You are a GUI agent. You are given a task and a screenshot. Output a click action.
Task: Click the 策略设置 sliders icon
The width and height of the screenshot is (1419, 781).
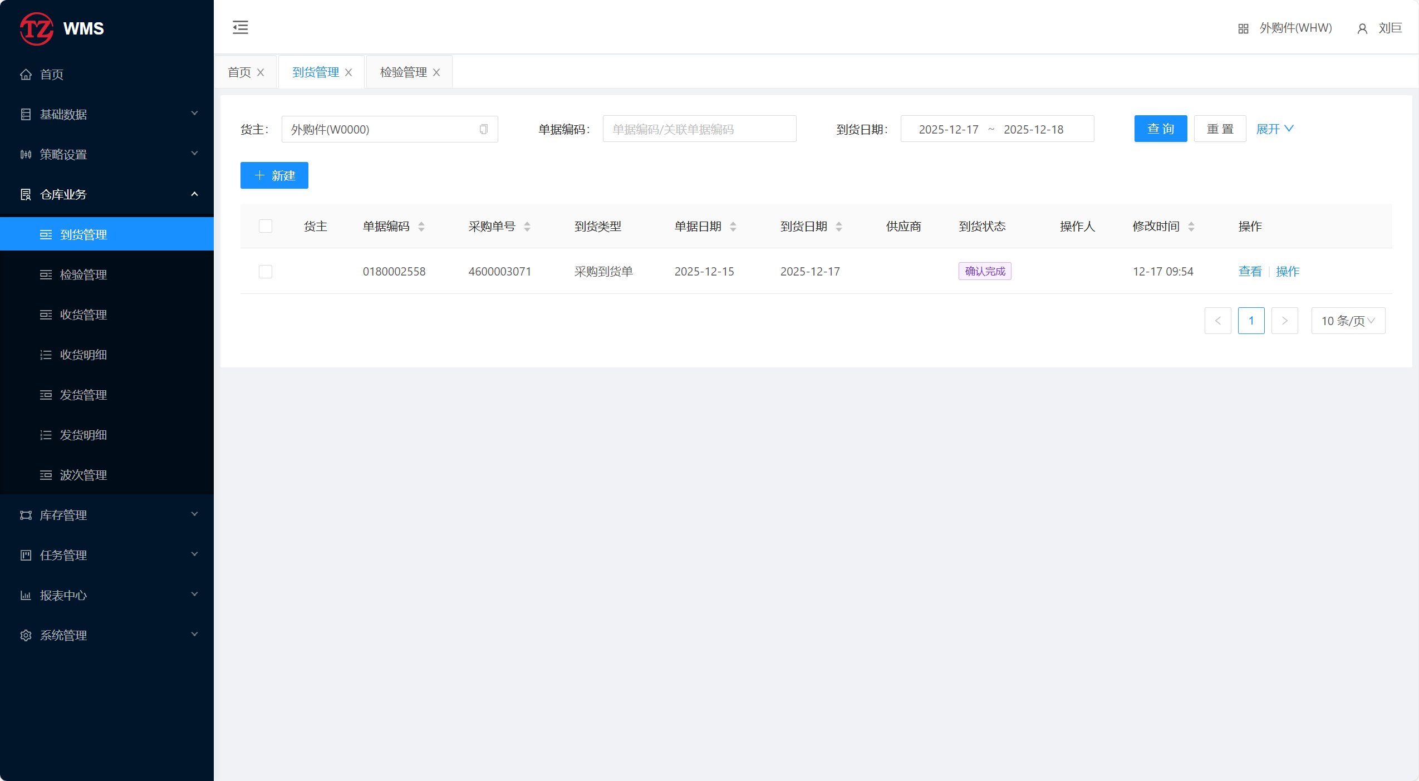(26, 154)
